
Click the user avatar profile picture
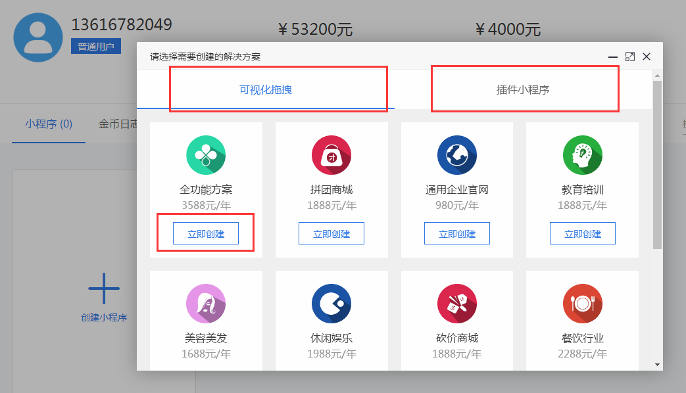pyautogui.click(x=38, y=37)
